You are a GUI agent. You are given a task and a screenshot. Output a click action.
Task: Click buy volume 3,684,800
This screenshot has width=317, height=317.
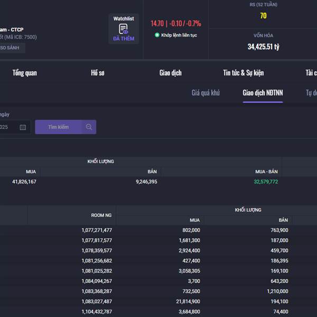[x=189, y=312]
